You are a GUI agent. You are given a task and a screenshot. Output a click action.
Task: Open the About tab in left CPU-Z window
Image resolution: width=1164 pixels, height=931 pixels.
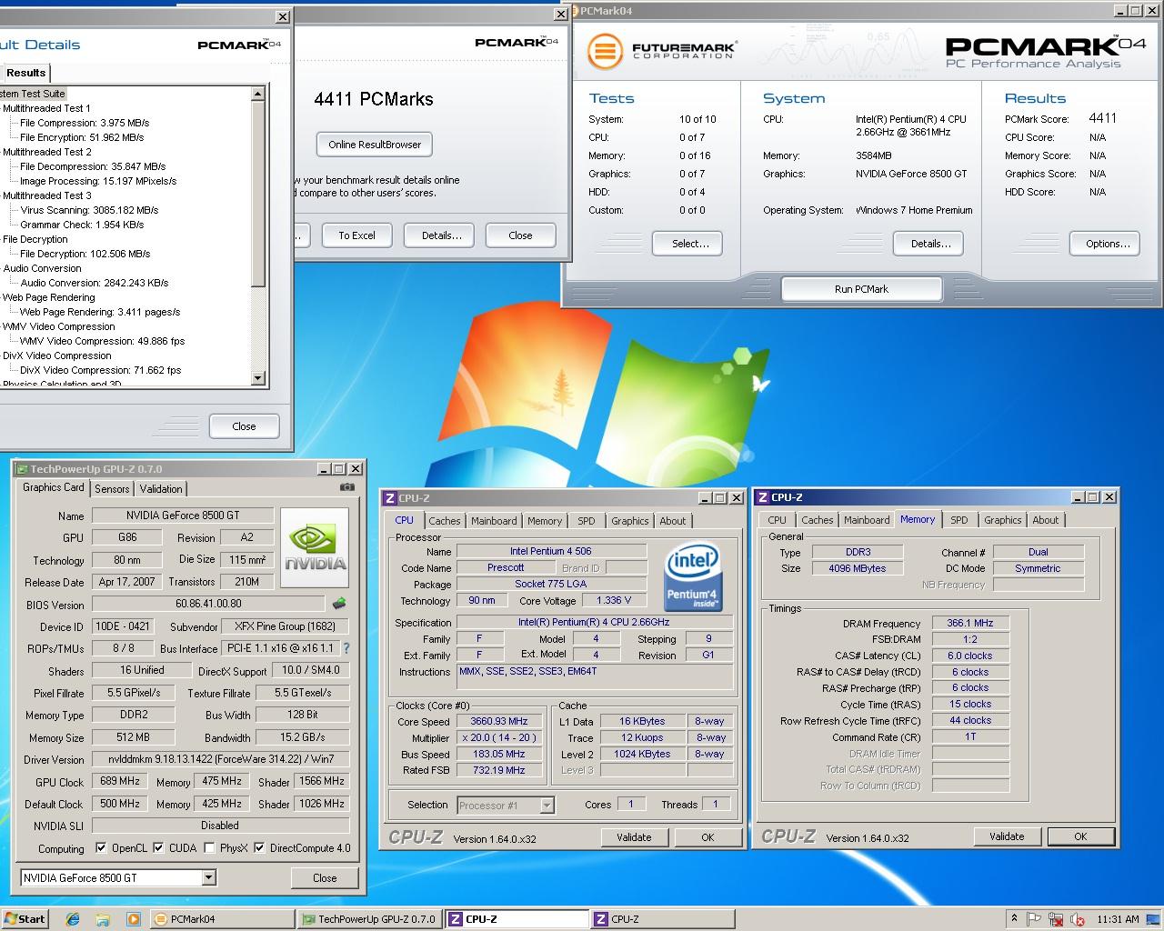point(673,521)
